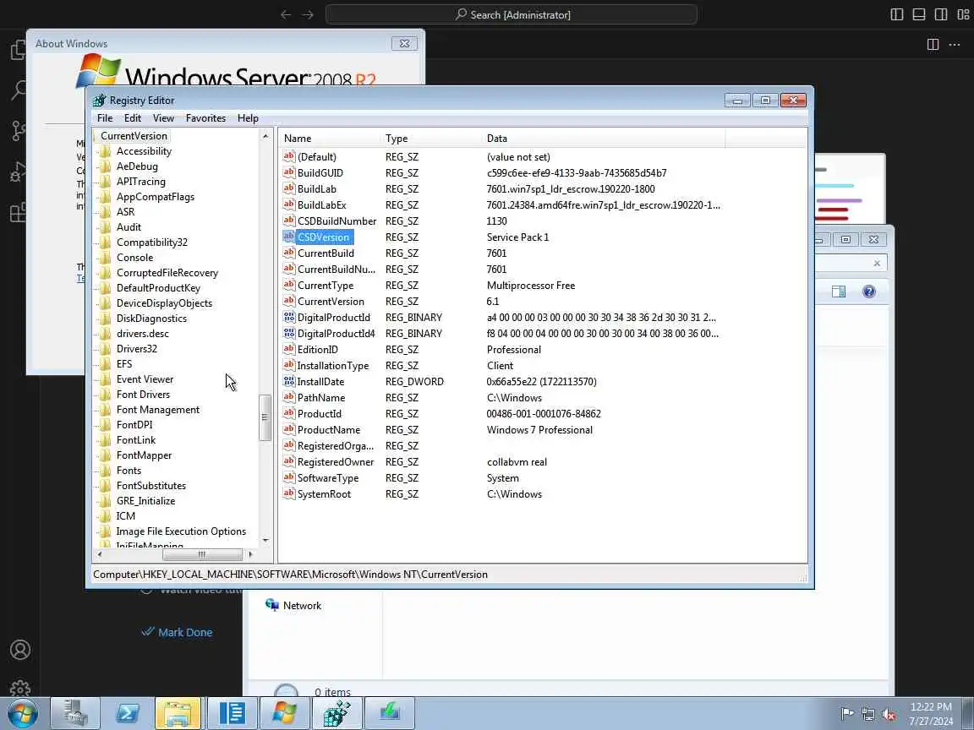Select the APITracing key

pos(141,182)
